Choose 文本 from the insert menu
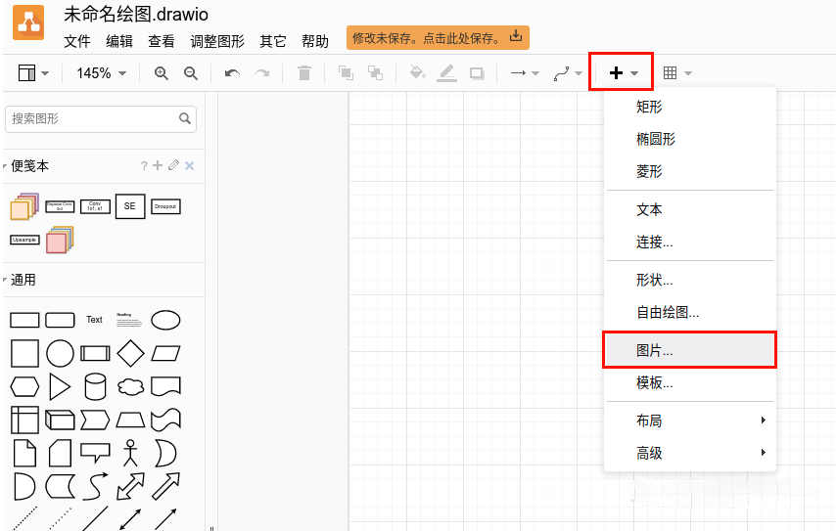Image resolution: width=836 pixels, height=531 pixels. (689, 209)
